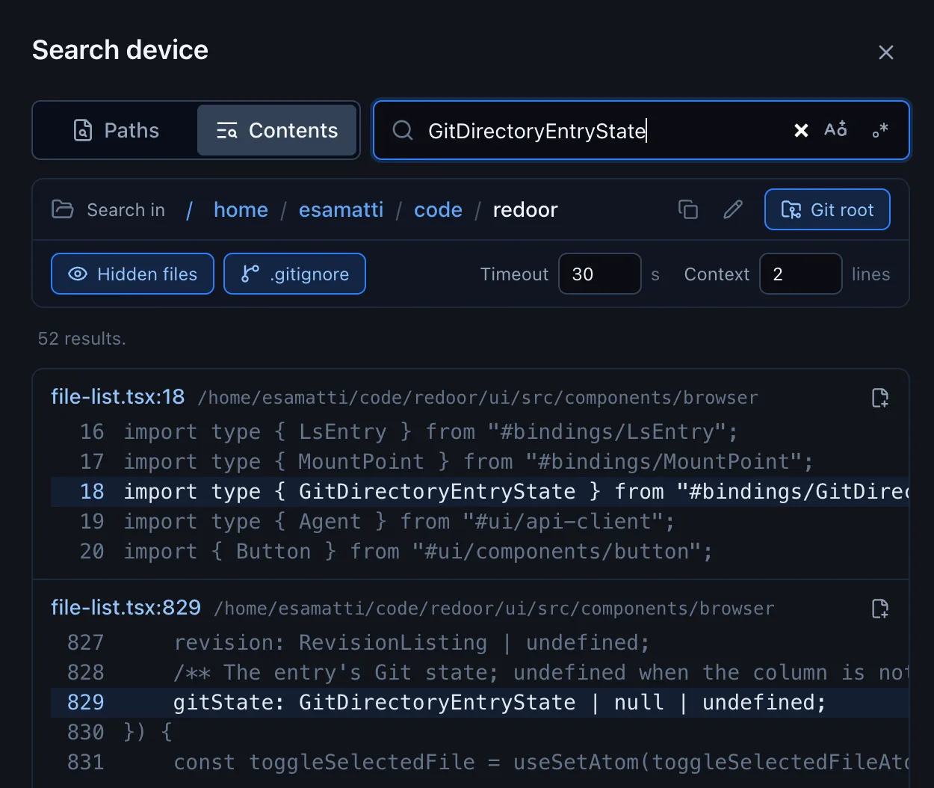
Task: Select highlighted line 829 gitState declaration
Action: tap(480, 703)
